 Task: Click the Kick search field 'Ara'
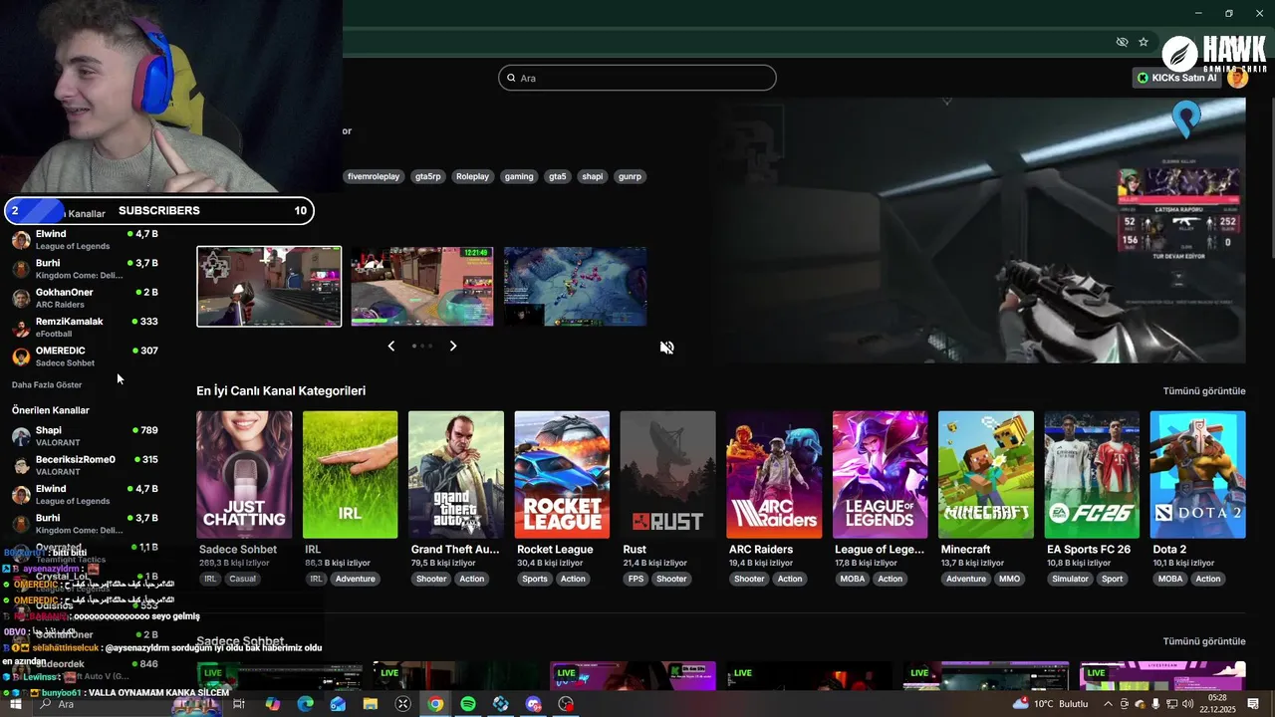coord(637,78)
